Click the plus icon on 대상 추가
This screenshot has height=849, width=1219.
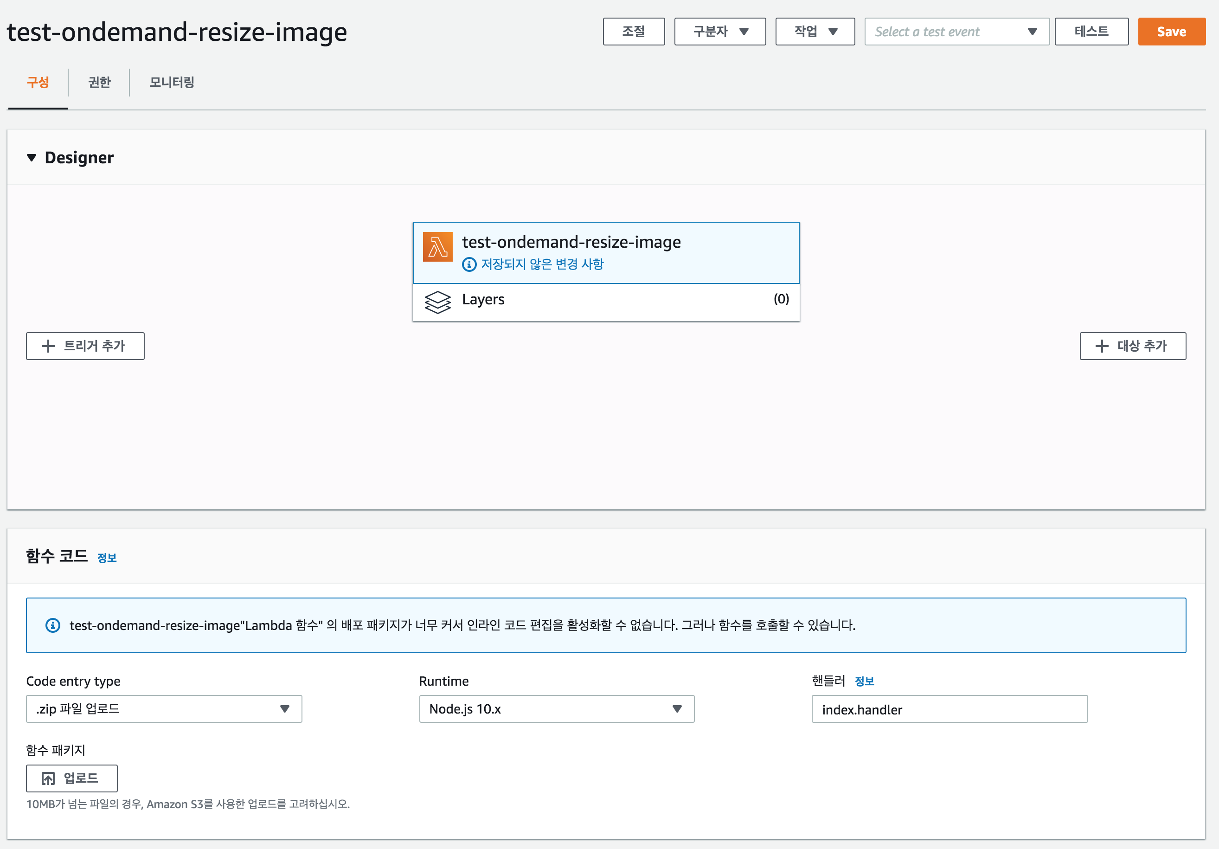tap(1102, 346)
